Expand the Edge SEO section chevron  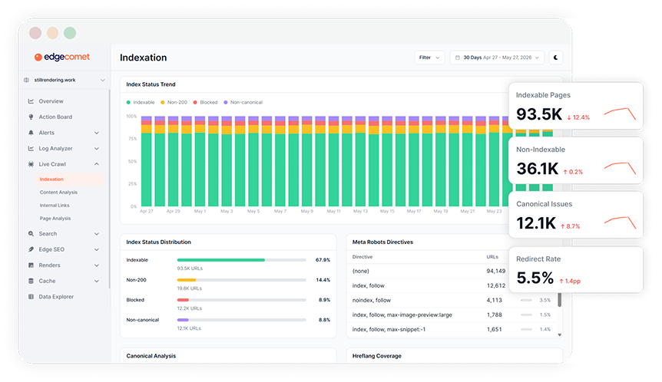(97, 249)
